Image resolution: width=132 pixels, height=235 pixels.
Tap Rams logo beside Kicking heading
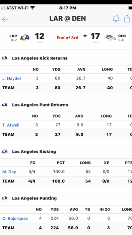[4, 151]
